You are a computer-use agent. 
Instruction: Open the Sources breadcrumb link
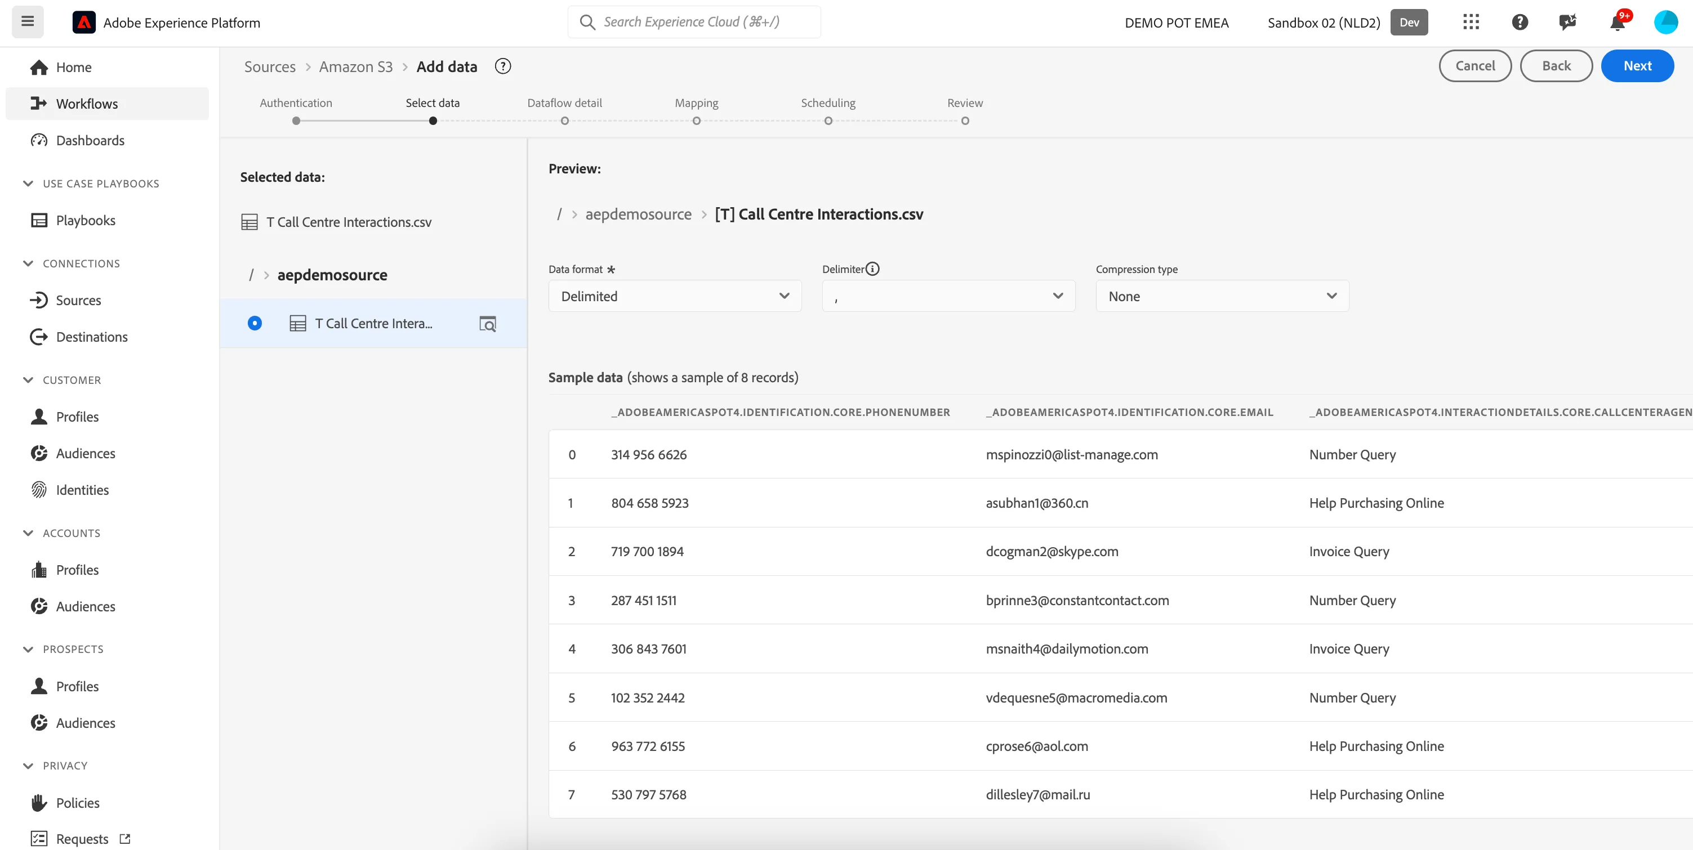click(269, 66)
